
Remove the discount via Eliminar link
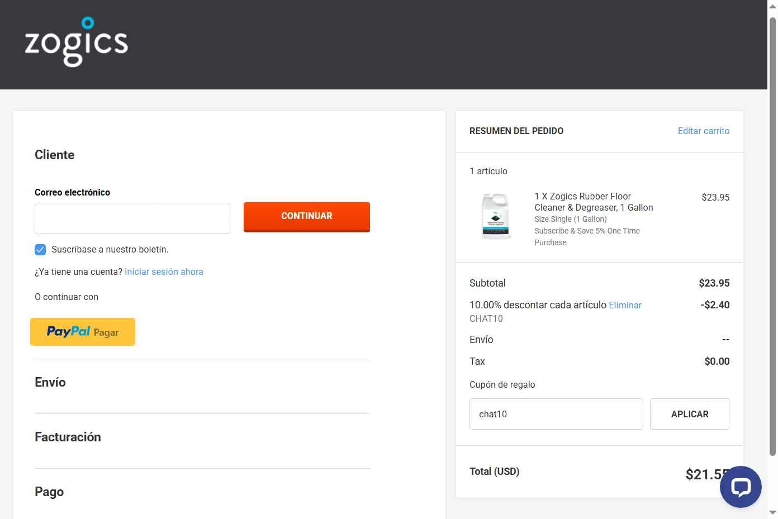[625, 306]
